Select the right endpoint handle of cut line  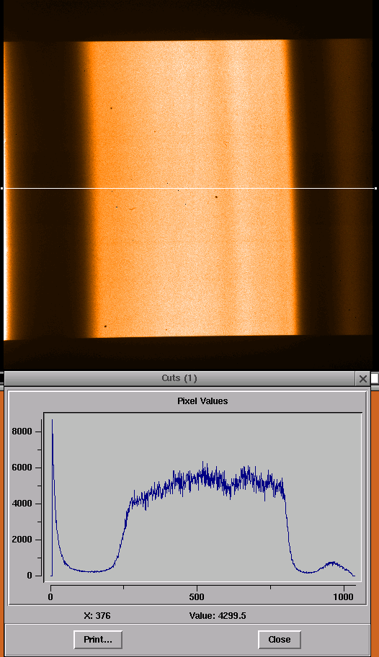tap(375, 189)
